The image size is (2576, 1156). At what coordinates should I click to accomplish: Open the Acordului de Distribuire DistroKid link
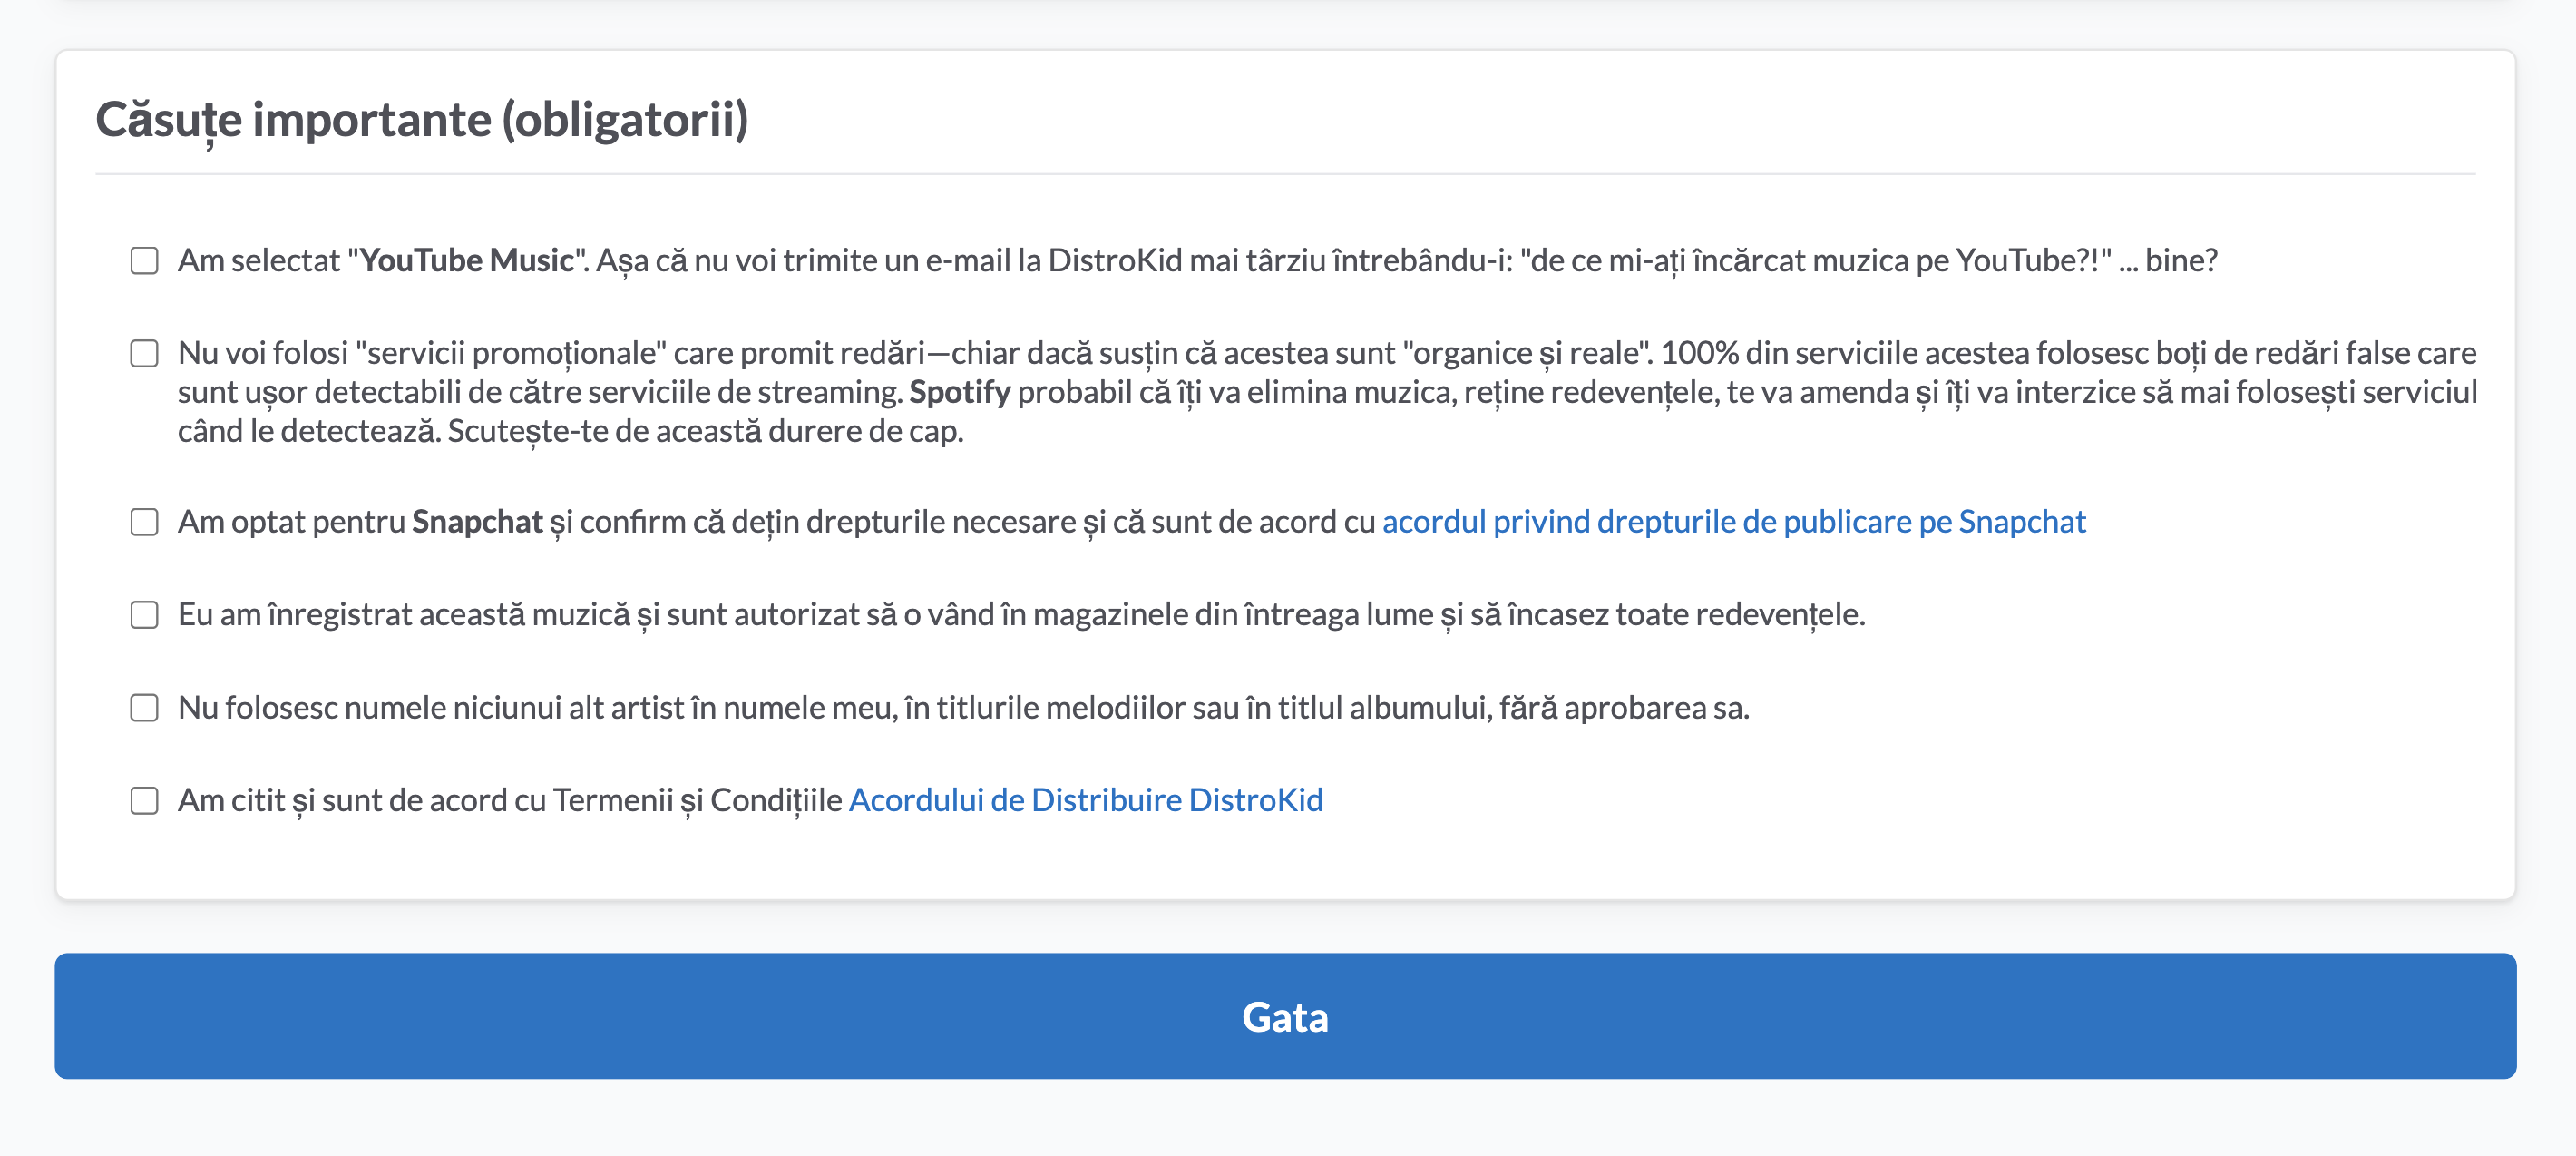[1086, 800]
